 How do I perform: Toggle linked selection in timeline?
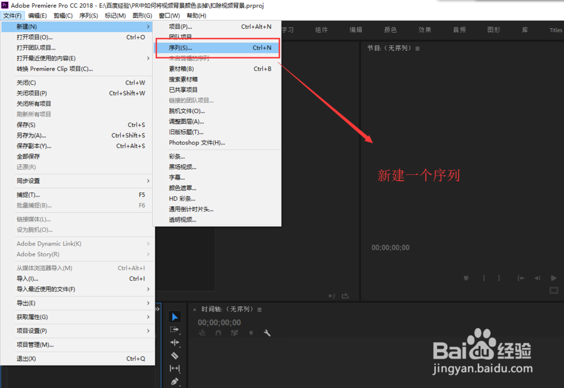click(235, 333)
